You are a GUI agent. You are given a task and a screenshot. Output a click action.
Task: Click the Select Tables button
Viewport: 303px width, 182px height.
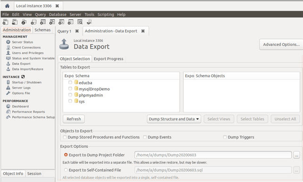pyautogui.click(x=252, y=119)
